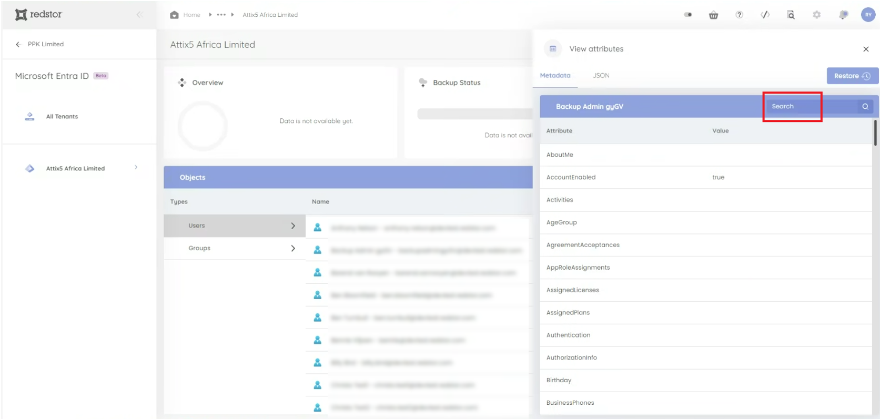Select the Birthday attribute row
Screen dimensions: 880x419
pyautogui.click(x=706, y=381)
